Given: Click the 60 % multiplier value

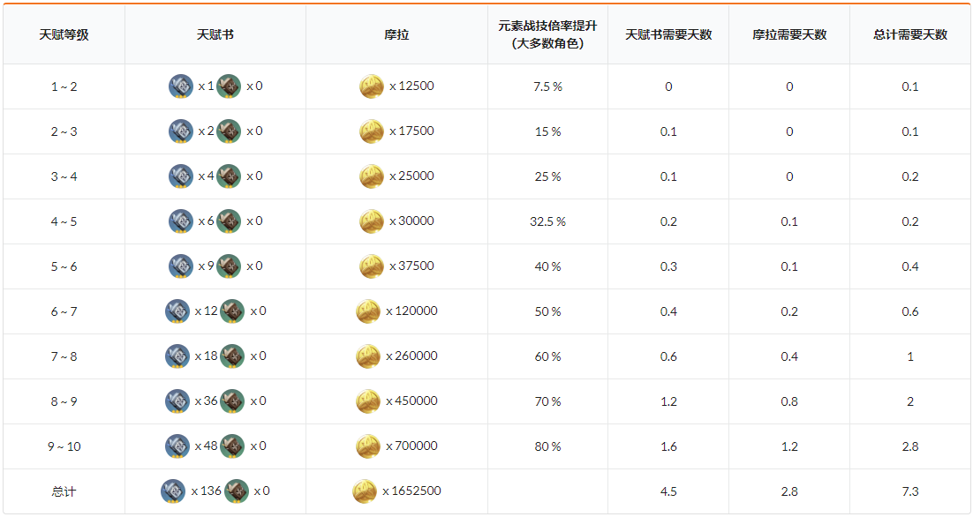Looking at the screenshot, I should [x=547, y=356].
